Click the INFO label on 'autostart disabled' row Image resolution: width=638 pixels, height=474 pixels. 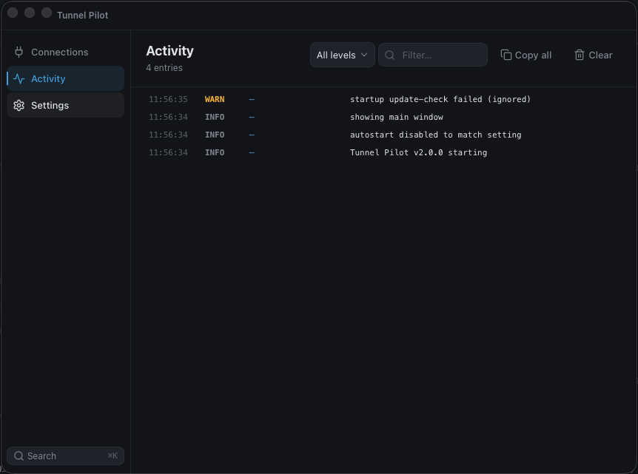[x=215, y=135]
